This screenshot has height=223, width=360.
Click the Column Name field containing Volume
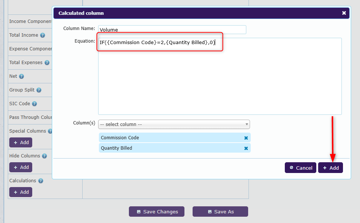coord(172,30)
